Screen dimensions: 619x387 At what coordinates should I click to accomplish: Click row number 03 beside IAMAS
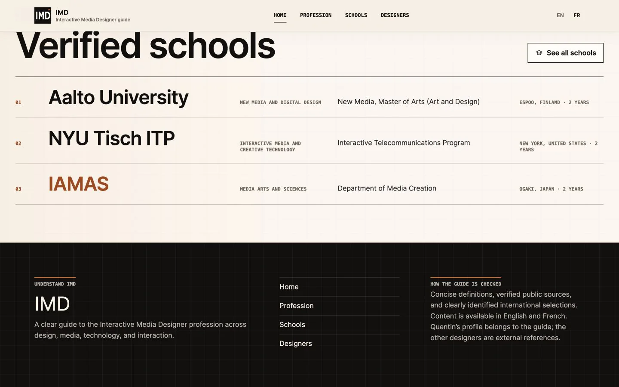[18, 189]
